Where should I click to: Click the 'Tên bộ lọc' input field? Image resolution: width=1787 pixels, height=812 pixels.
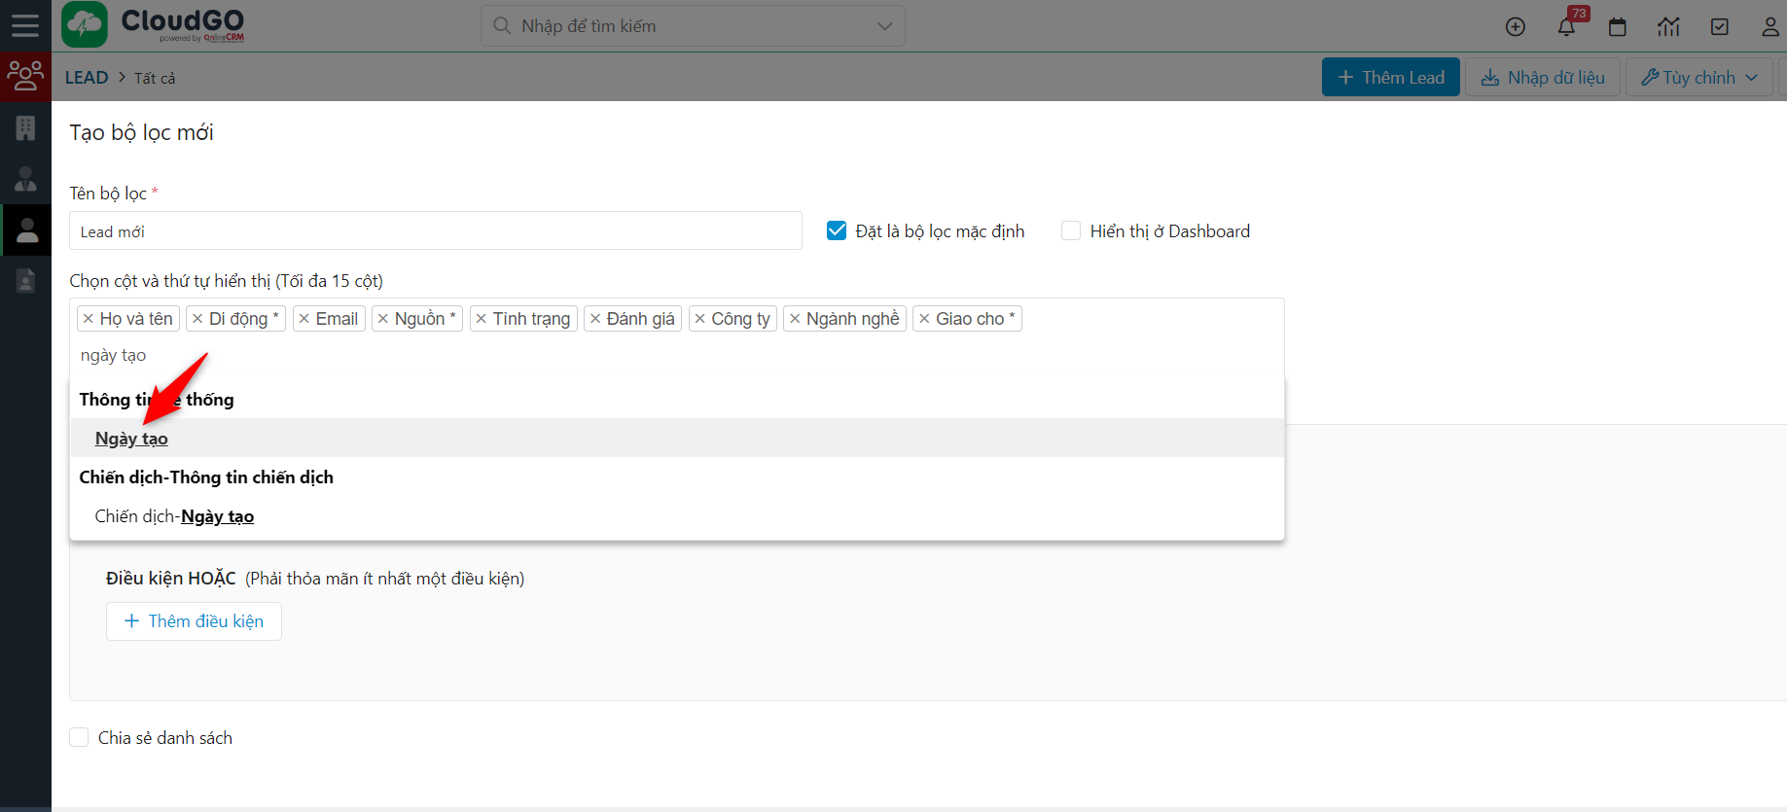(x=436, y=231)
